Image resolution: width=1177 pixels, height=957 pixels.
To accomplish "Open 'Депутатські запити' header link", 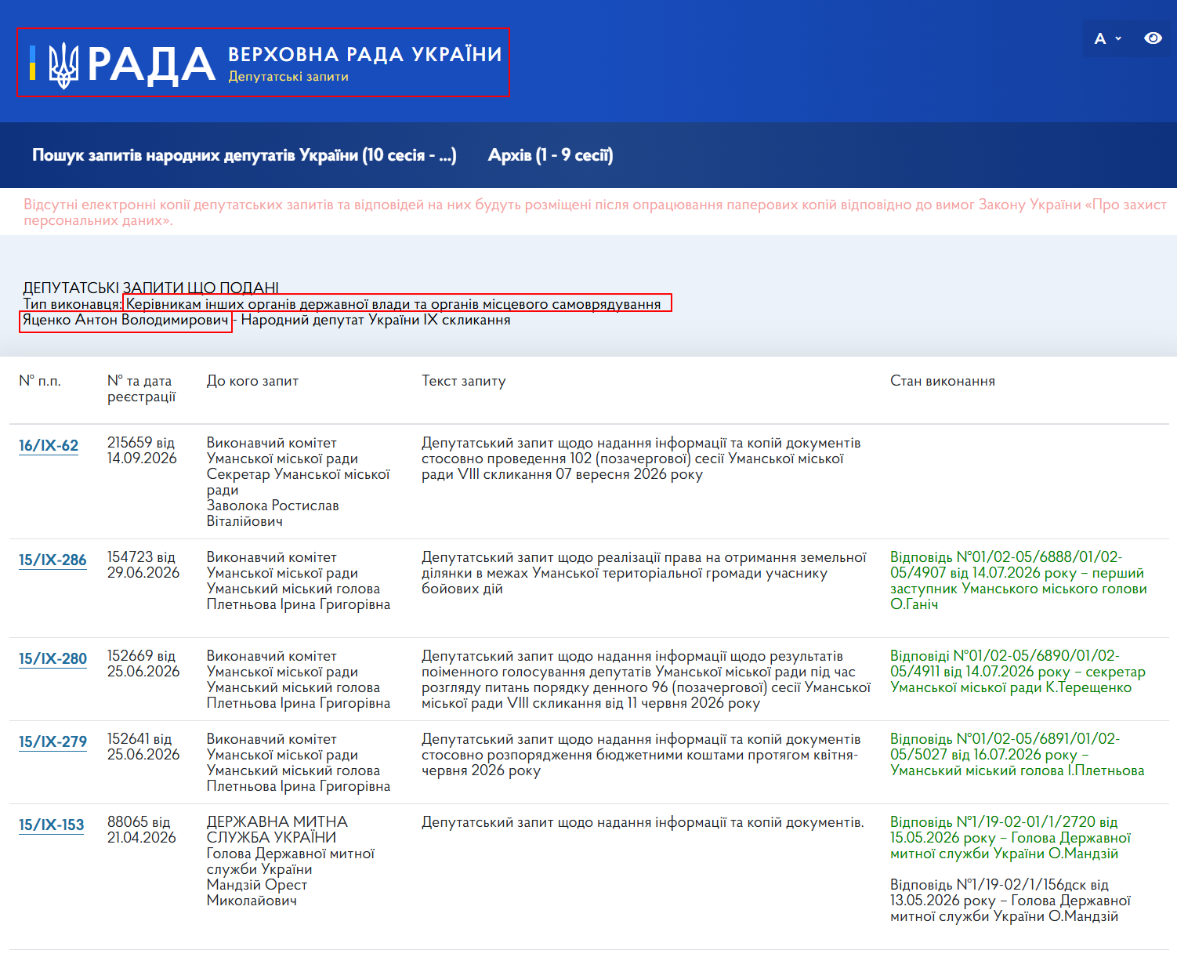I will click(x=288, y=77).
